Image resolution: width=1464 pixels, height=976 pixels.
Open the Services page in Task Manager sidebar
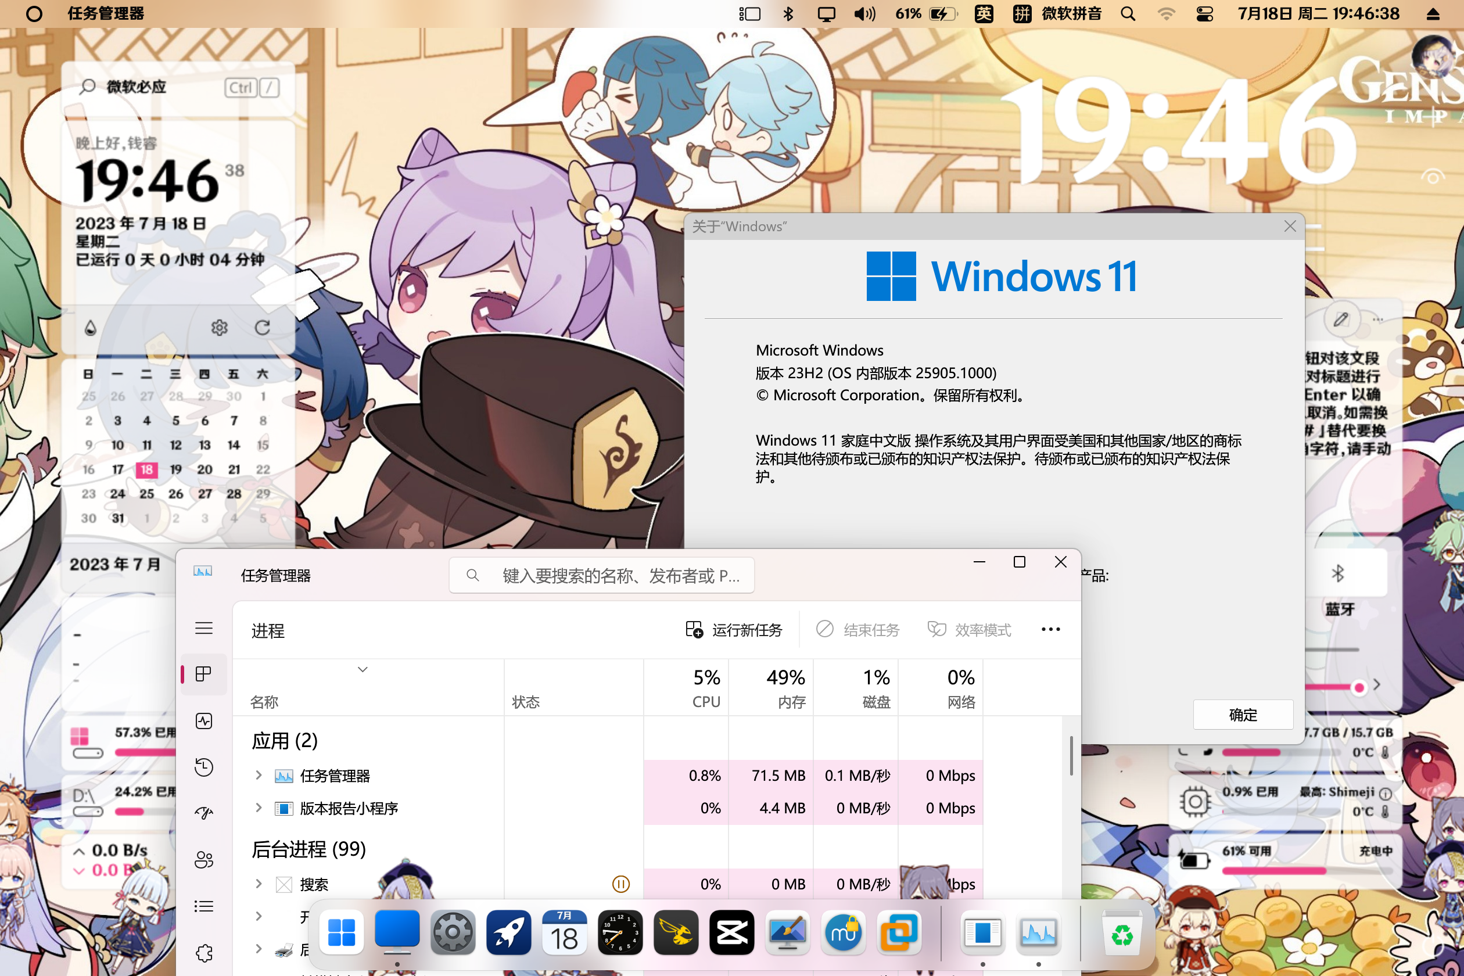[x=203, y=952]
